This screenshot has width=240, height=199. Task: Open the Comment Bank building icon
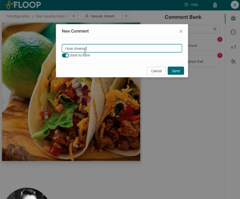(x=233, y=18)
